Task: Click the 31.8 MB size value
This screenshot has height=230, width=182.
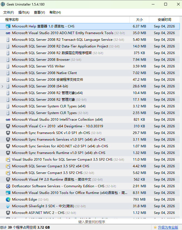Action: (x=139, y=206)
